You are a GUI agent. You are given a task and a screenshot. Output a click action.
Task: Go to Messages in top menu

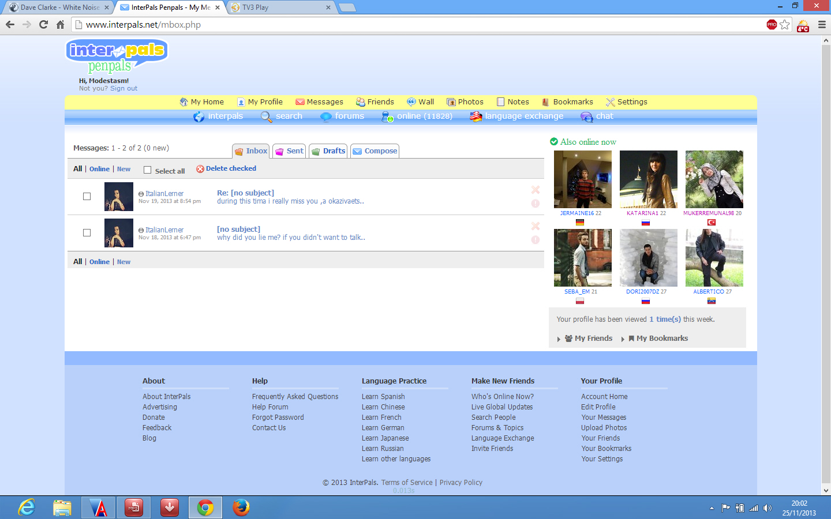click(319, 102)
